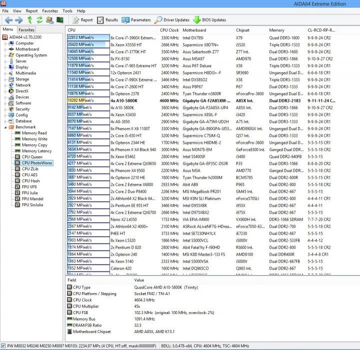Switch to the Favorites tab
The height and width of the screenshot is (350, 360).
tap(26, 30)
